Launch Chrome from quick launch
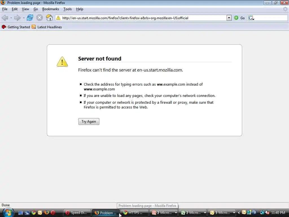Image resolution: width=289 pixels, height=217 pixels. 34,213
